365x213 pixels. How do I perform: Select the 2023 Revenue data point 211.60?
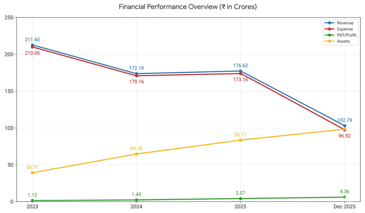tap(32, 45)
